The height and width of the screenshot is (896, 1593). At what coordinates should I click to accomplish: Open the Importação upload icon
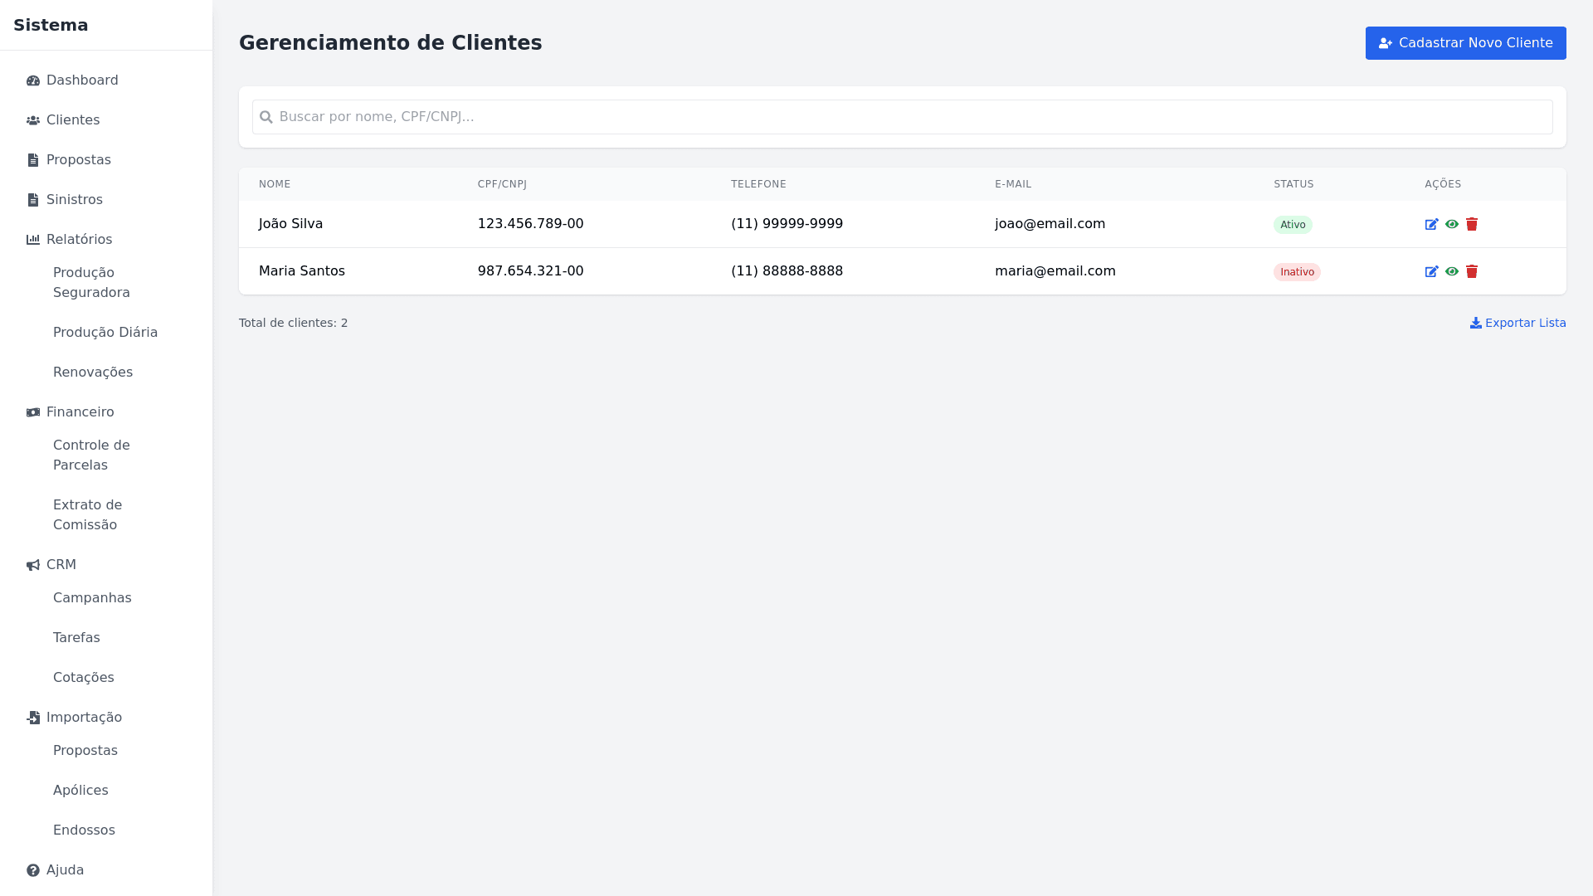pos(32,717)
